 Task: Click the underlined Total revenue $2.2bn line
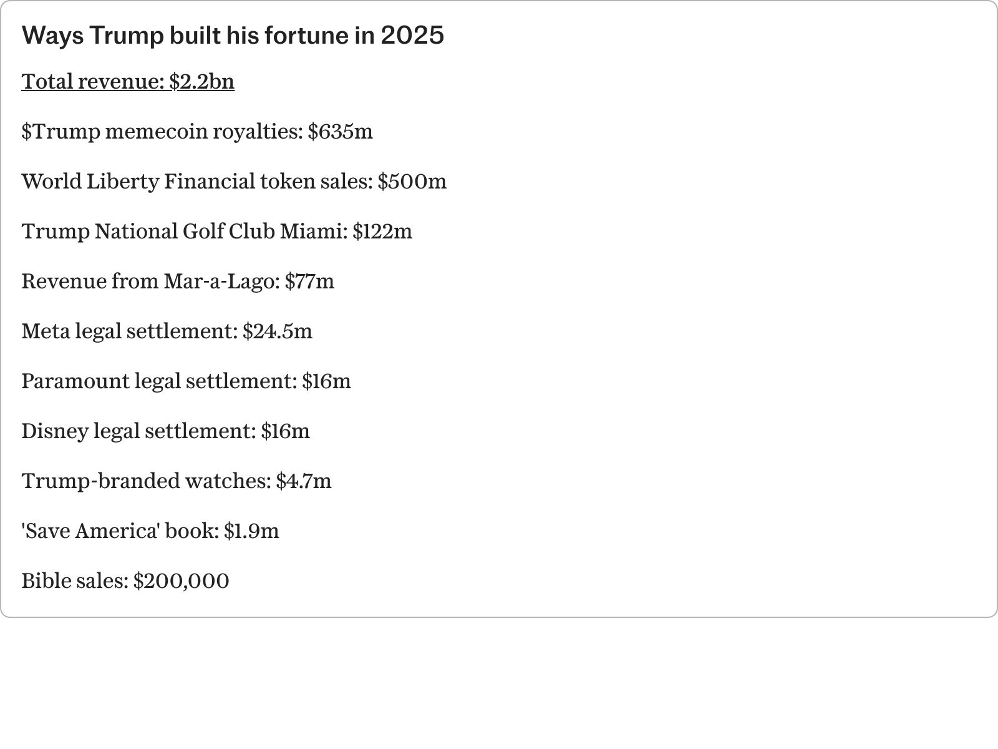128,82
